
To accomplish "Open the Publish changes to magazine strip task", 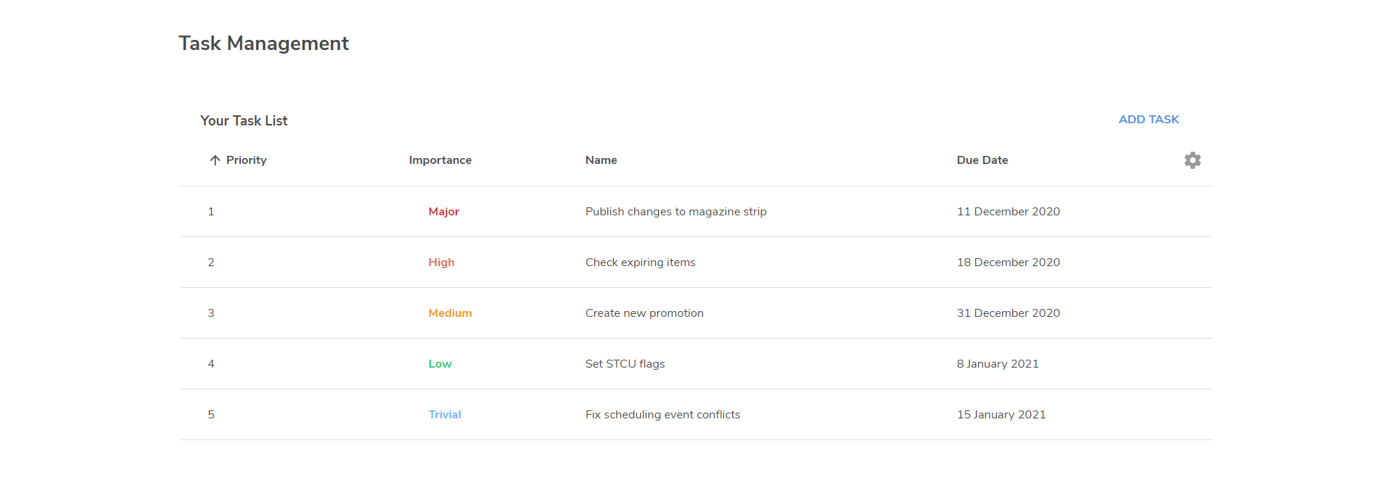I will (x=675, y=212).
